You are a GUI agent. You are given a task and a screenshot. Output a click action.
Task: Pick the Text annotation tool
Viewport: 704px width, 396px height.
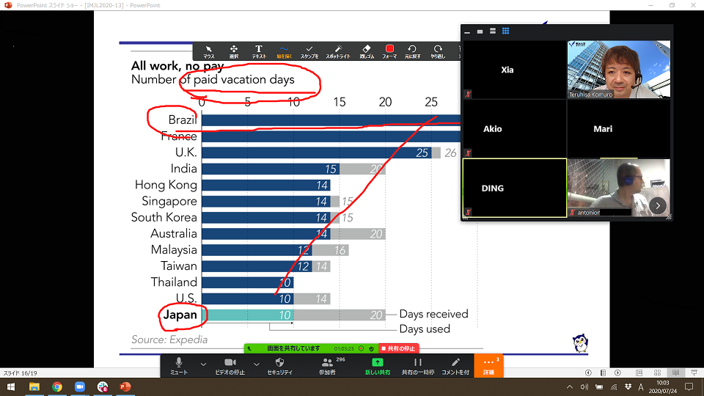[x=259, y=51]
